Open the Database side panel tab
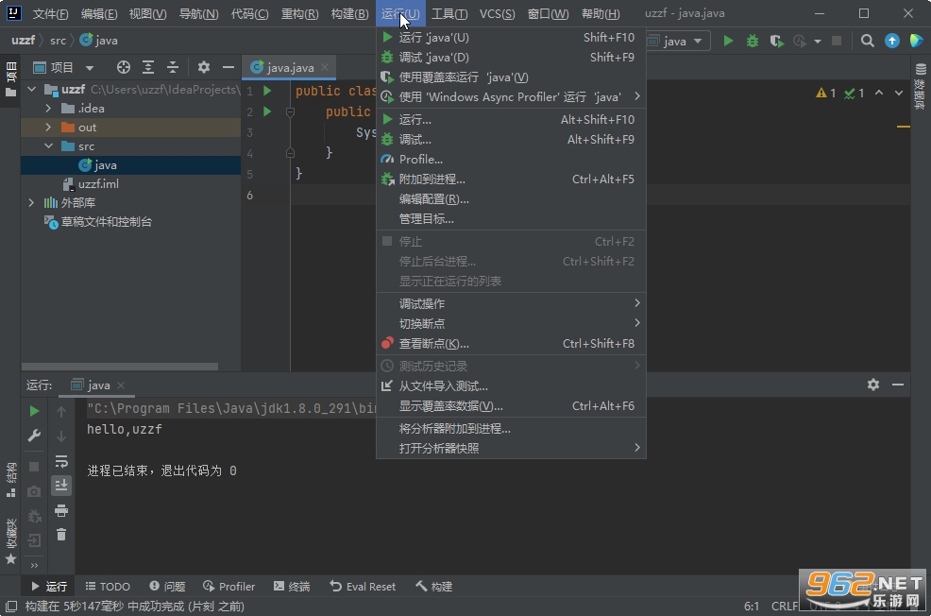The height and width of the screenshot is (616, 931). [x=921, y=87]
